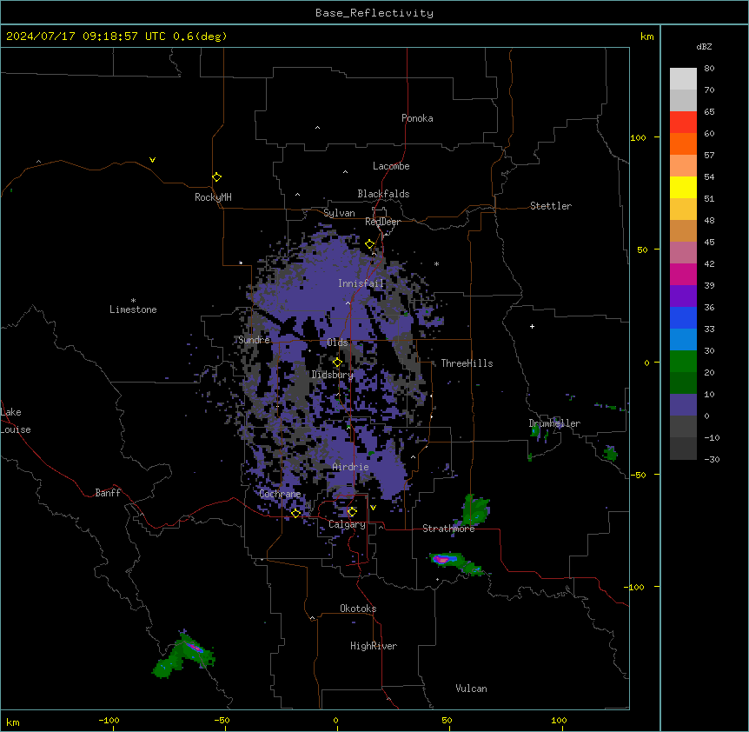Click the Base_Reflectivity title text
Viewport: 749px width, 732px height.
tap(374, 13)
